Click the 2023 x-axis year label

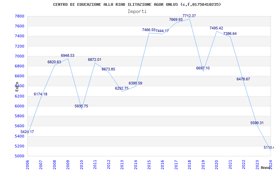[x=257, y=165]
